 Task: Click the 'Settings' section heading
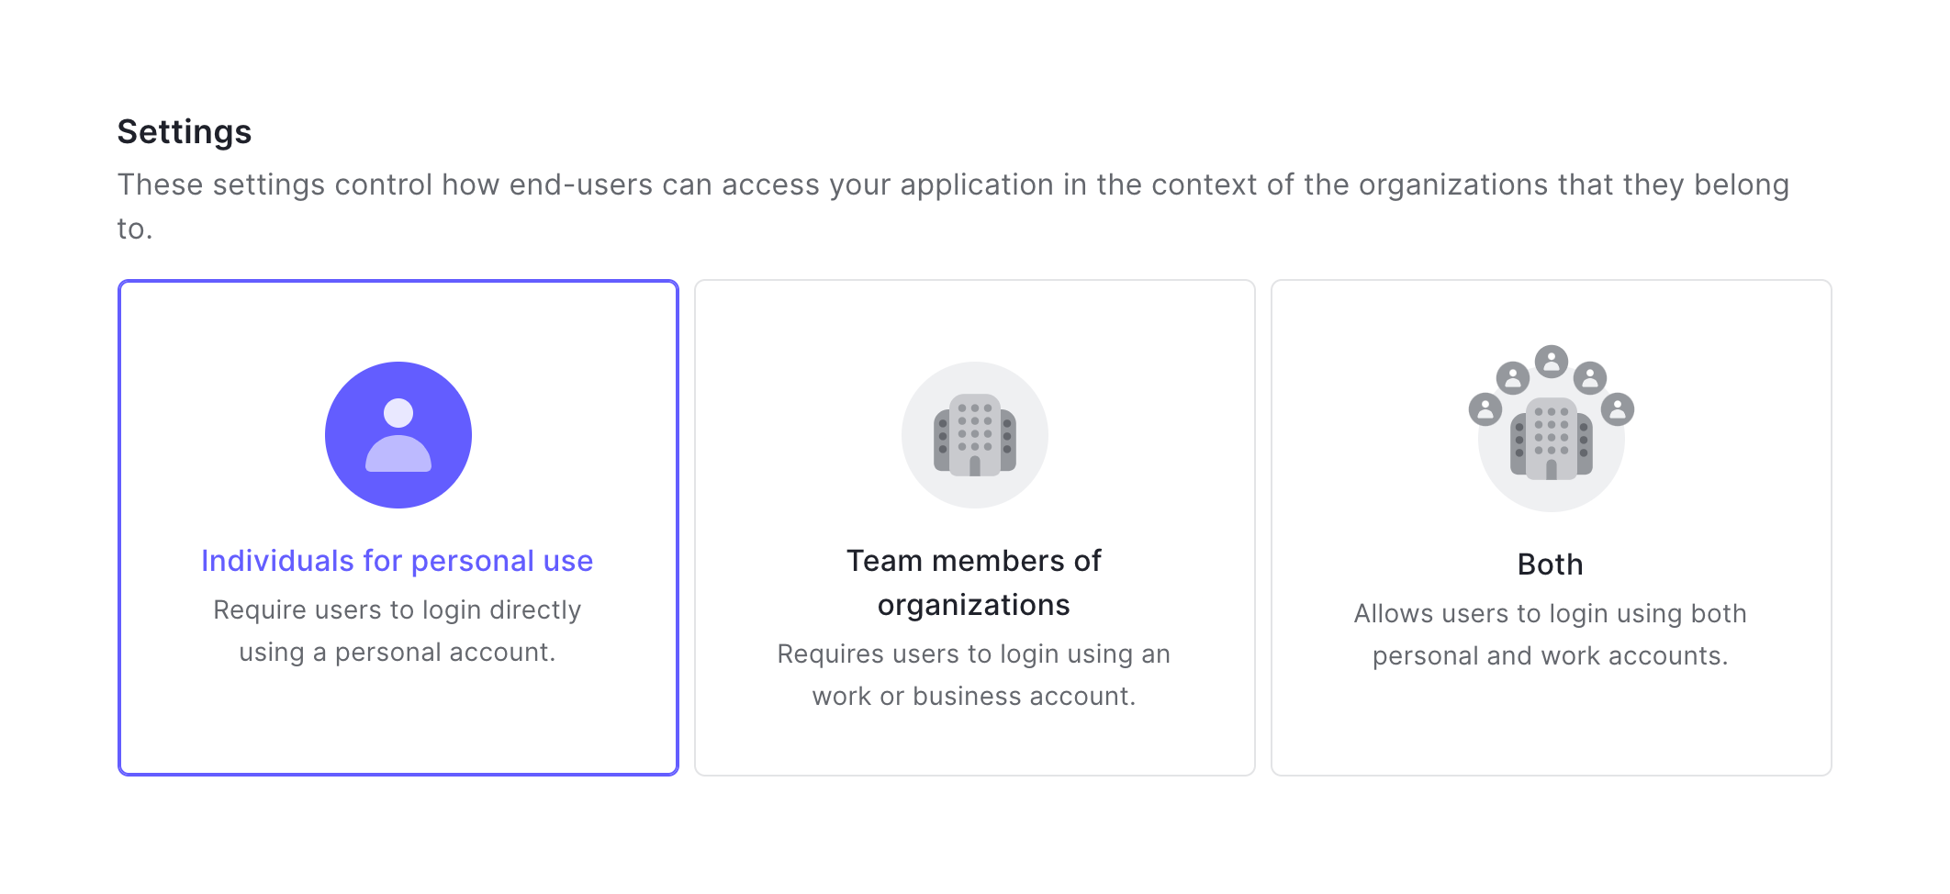[x=184, y=132]
